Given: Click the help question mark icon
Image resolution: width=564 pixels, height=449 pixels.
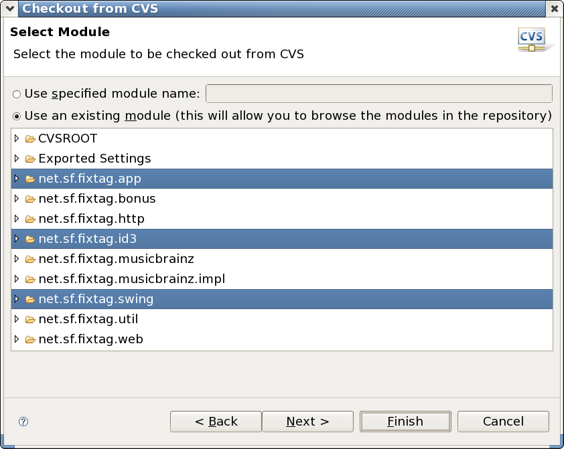Looking at the screenshot, I should click(x=23, y=422).
